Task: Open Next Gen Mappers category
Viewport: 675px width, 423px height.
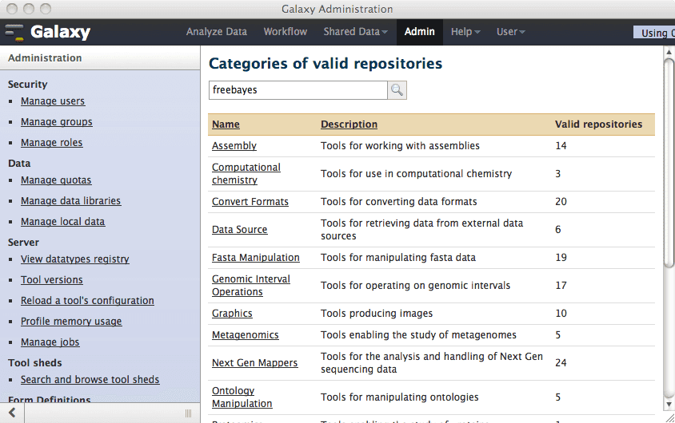Action: tap(254, 363)
